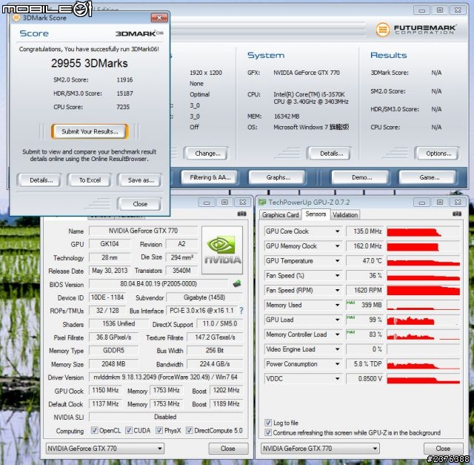The width and height of the screenshot is (474, 465).
Task: Click the Subvendor Gigabyte field
Action: [x=204, y=297]
